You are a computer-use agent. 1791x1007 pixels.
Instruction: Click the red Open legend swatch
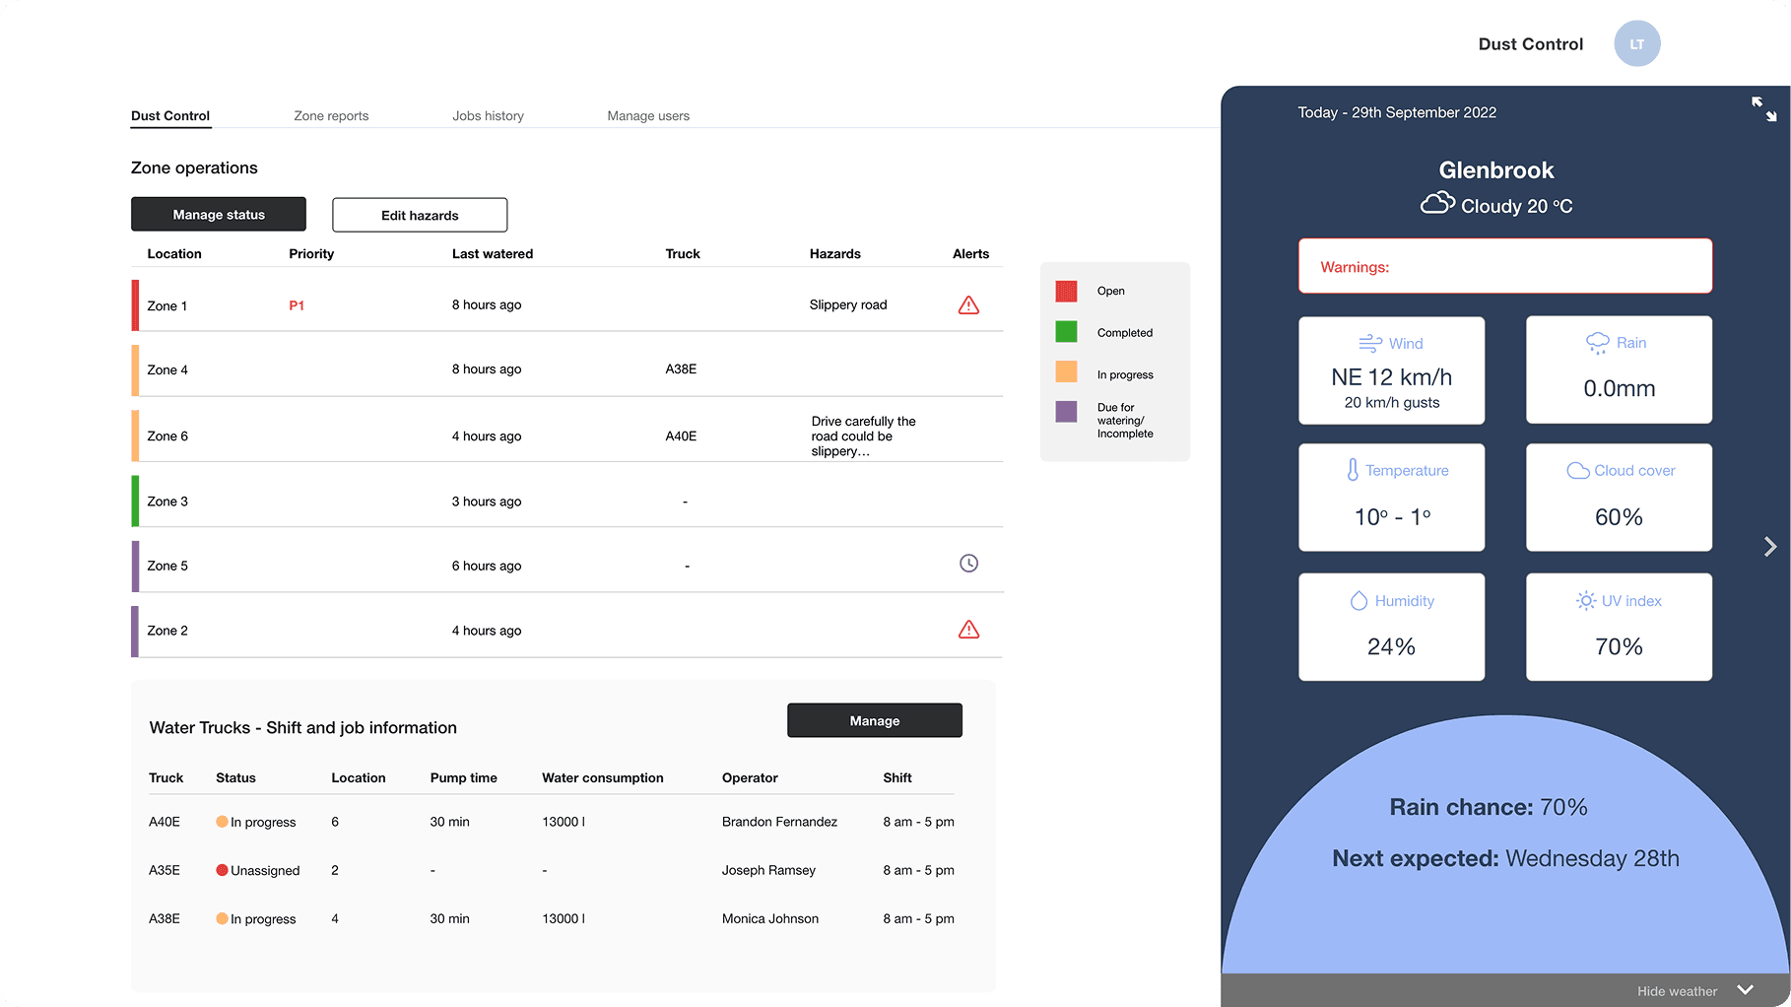point(1066,292)
